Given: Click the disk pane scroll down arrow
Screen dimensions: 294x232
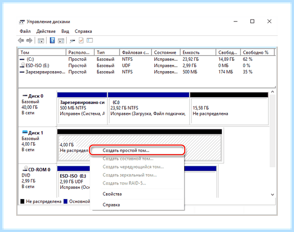Looking at the screenshot, I should [272, 195].
